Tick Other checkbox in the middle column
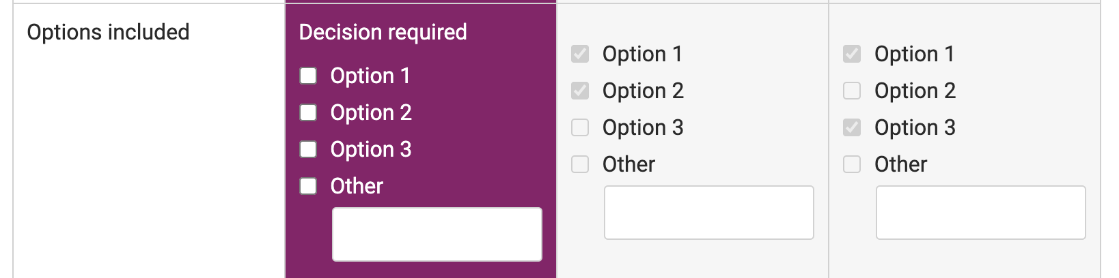 click(x=580, y=164)
